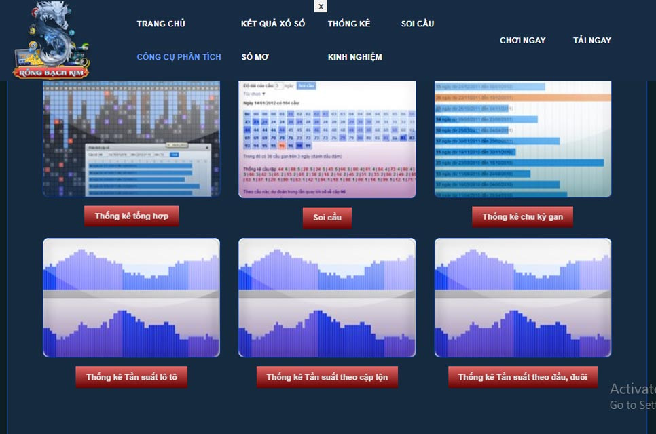Click the Chơi Ngay link

pyautogui.click(x=522, y=41)
